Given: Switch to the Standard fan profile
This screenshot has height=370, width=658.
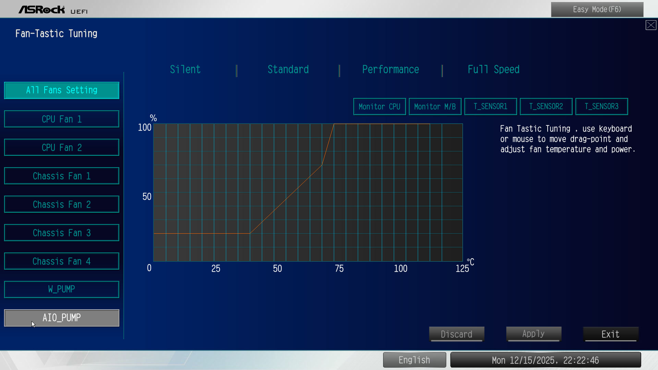Looking at the screenshot, I should [288, 70].
